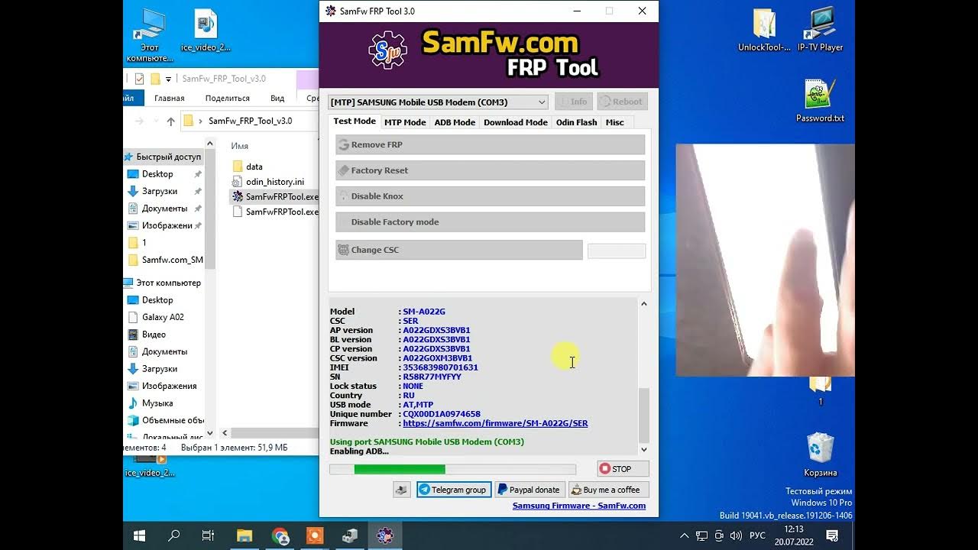Click the Disable Factory mode button

coord(490,222)
